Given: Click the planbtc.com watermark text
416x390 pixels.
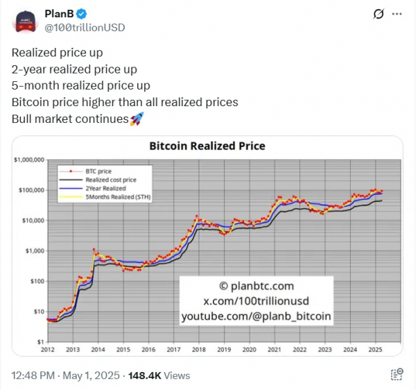Looking at the screenshot, I should click(x=257, y=286).
